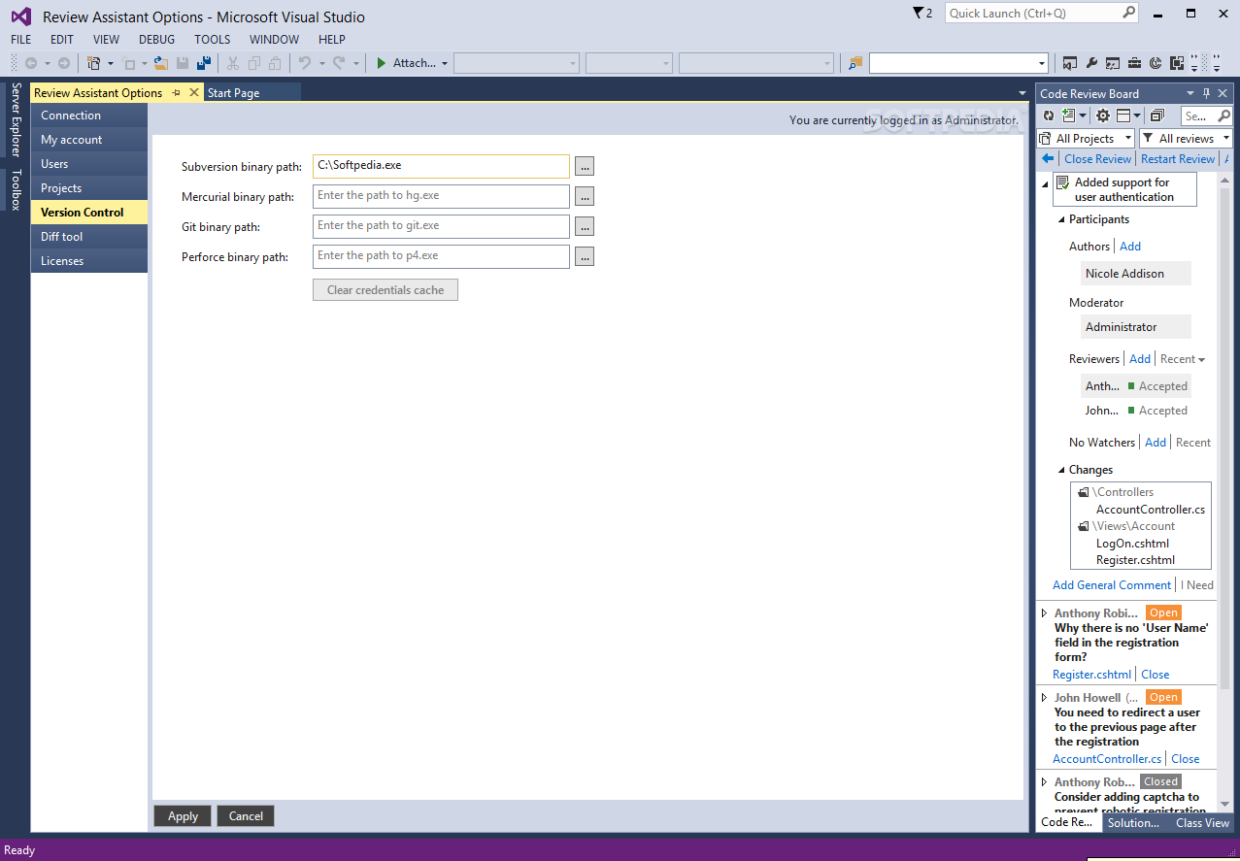Open the DEBUG menu
The height and width of the screenshot is (861, 1240).
[x=157, y=40]
